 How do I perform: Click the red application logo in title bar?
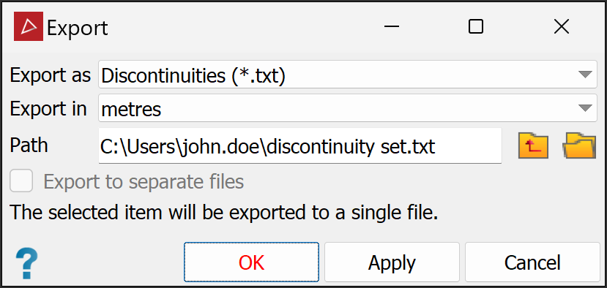pos(29,26)
